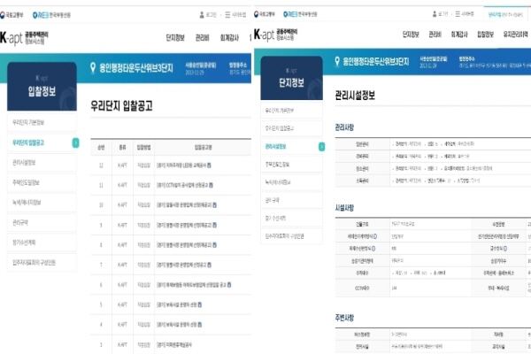Click 국토교통부 emblem on the right page

pos(265,14)
